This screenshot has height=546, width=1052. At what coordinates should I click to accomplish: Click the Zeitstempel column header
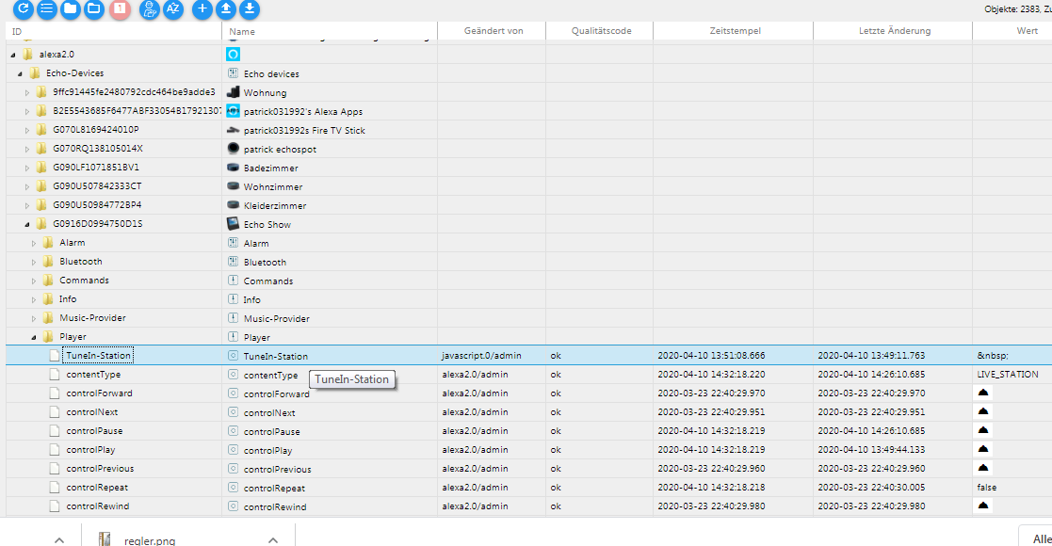point(734,31)
